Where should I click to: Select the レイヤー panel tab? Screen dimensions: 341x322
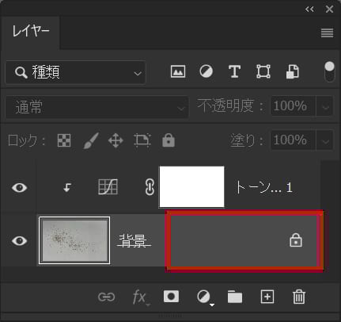pos(30,31)
